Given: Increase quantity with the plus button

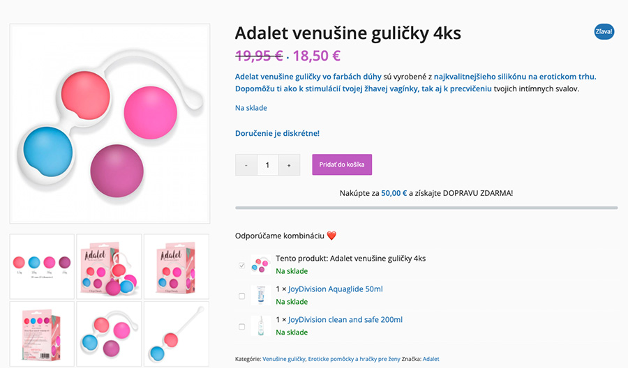Looking at the screenshot, I should click(289, 164).
